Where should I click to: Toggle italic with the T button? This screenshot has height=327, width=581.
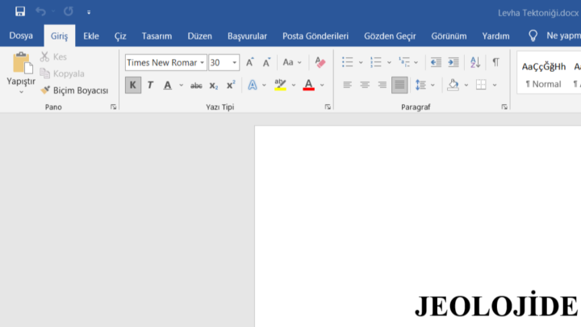click(150, 86)
